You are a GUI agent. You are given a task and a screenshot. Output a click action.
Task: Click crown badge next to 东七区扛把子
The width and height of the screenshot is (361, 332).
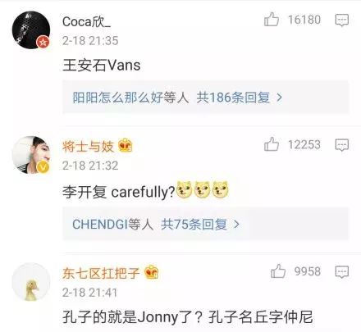[151, 272]
